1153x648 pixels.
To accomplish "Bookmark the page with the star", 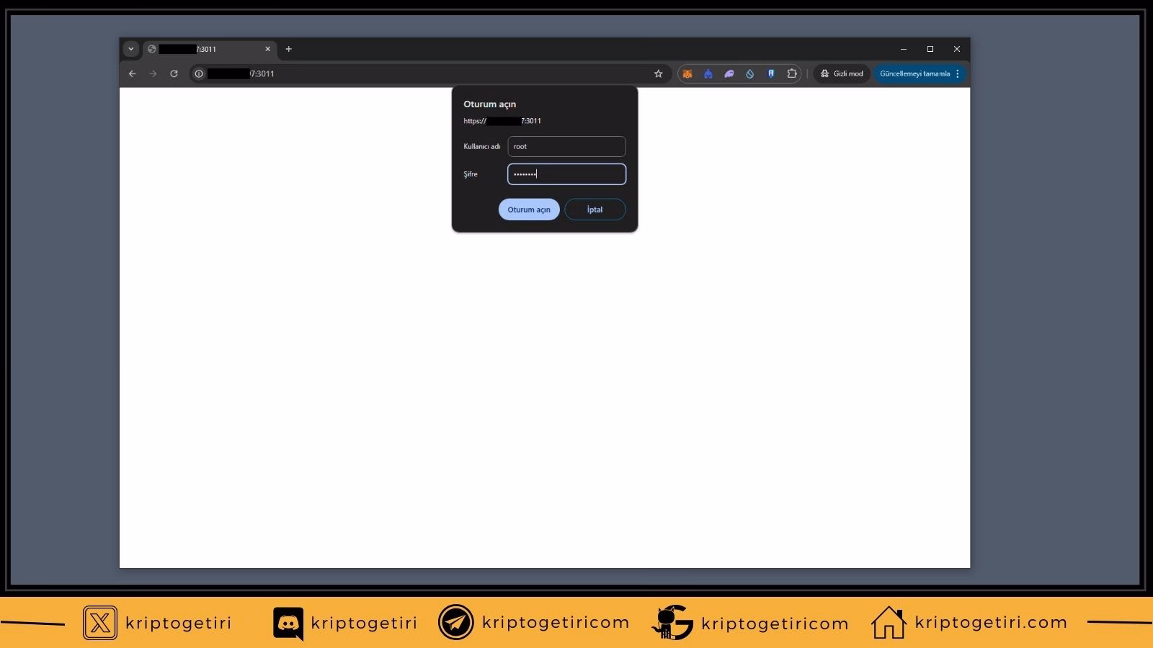I will [x=657, y=73].
